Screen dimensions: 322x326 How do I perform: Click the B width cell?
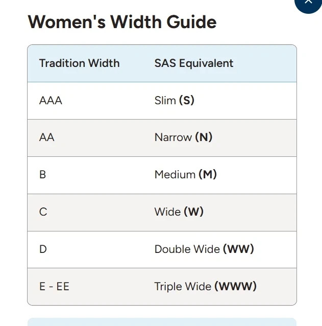click(x=42, y=175)
